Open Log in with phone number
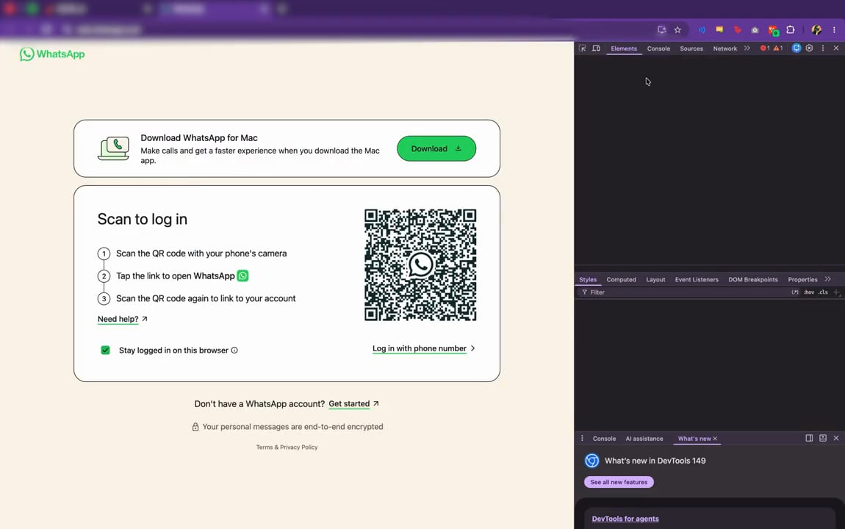 420,348
